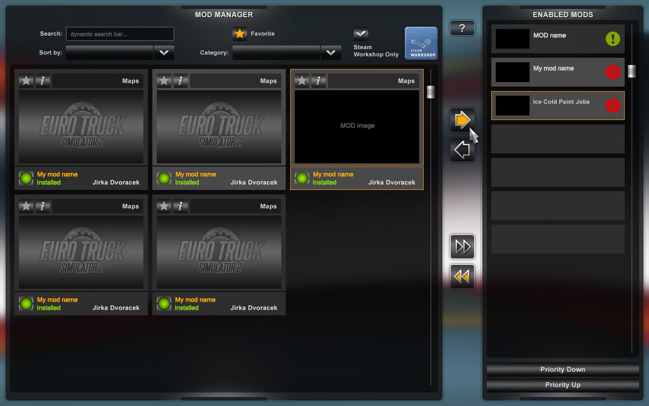Favorite the top-middle mod card with its star
This screenshot has width=649, height=406.
click(164, 81)
